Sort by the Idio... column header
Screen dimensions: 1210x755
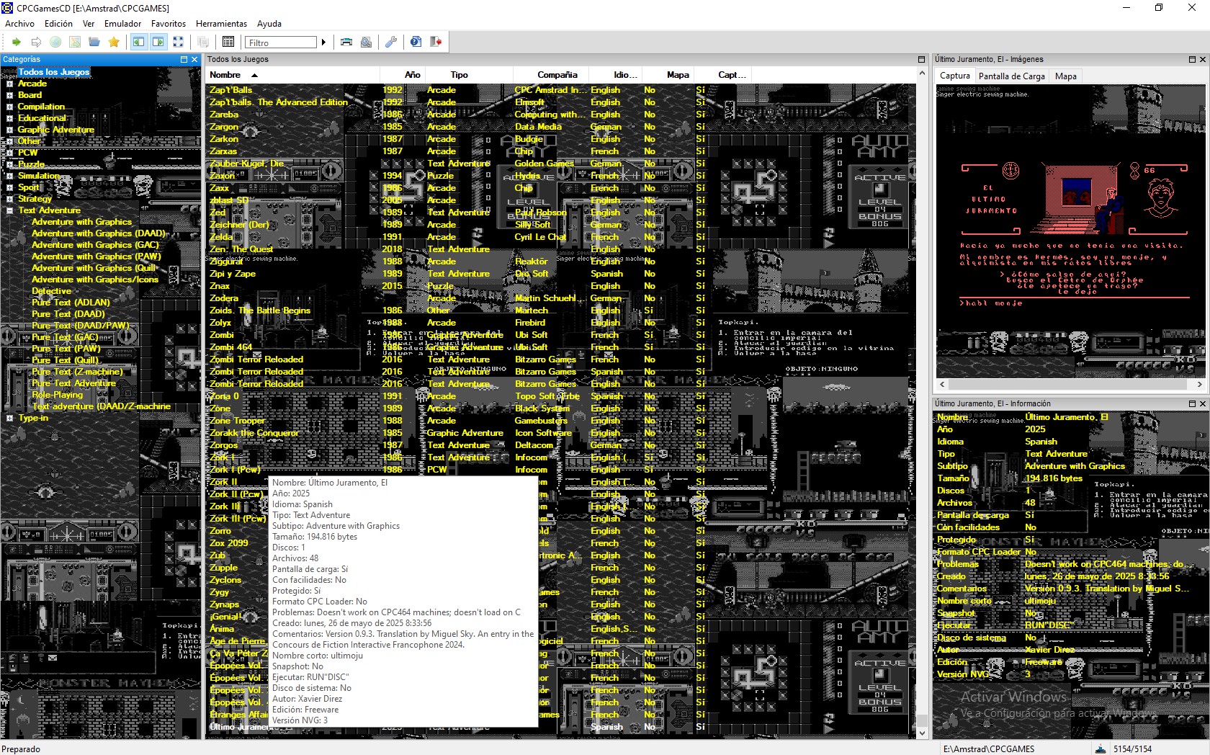pos(616,75)
